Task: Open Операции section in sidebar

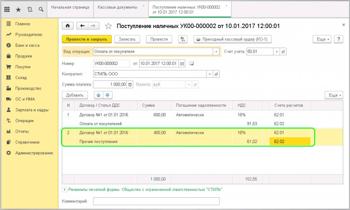Action: tap(25, 121)
